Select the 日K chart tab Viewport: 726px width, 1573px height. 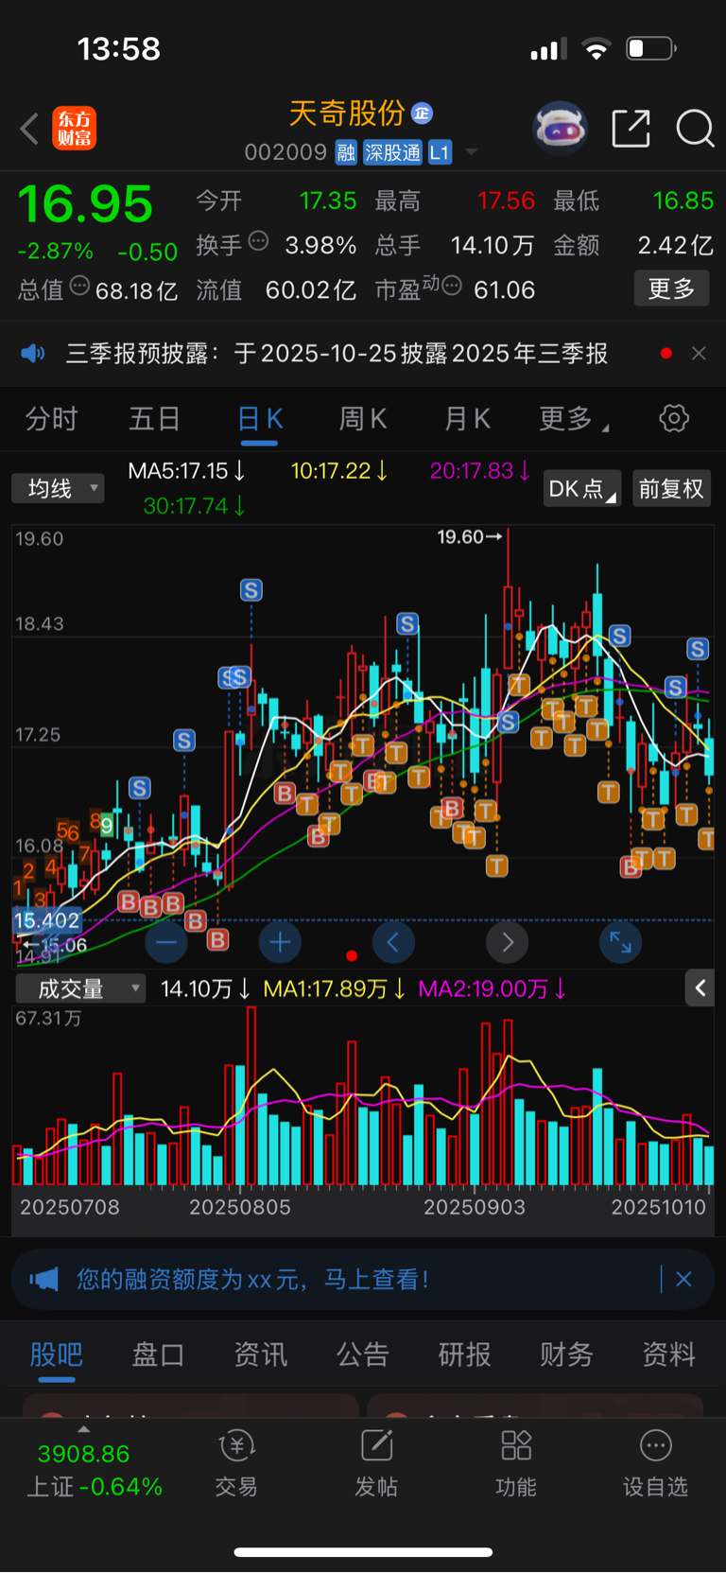[260, 418]
